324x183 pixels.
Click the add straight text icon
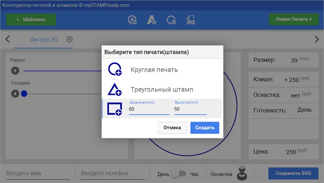[151, 20]
